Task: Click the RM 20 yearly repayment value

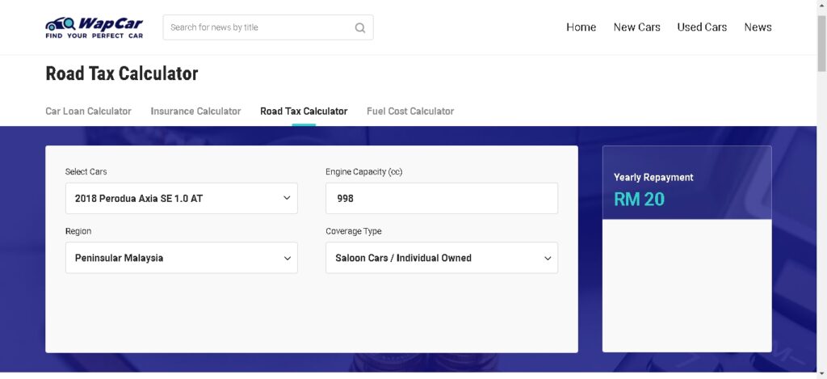Action: tap(640, 199)
